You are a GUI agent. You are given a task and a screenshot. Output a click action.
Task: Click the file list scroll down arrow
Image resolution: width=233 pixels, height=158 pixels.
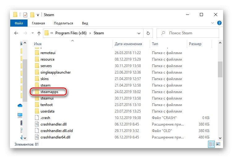(x=220, y=138)
